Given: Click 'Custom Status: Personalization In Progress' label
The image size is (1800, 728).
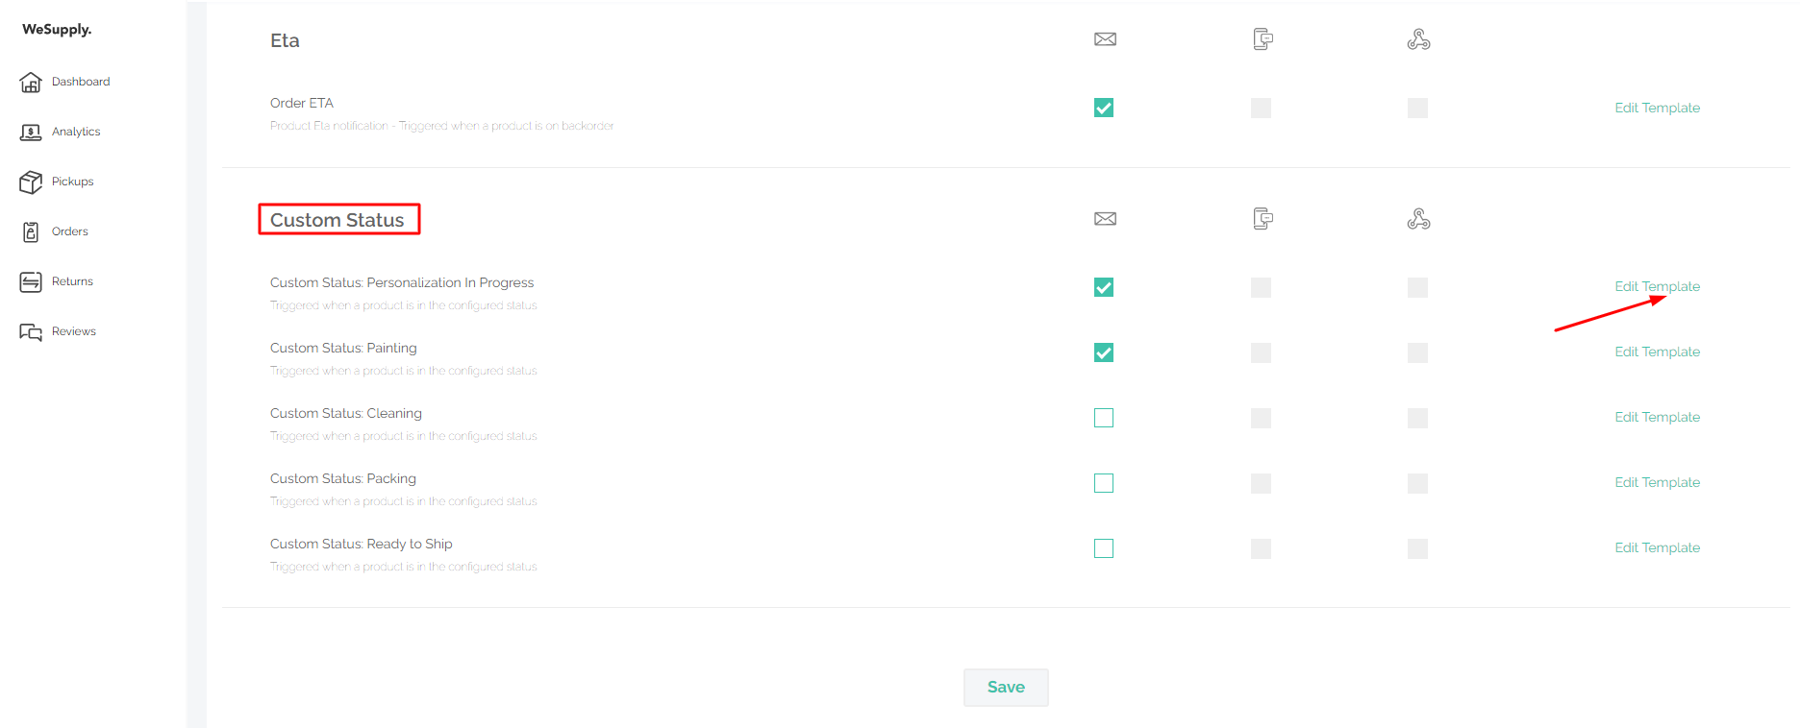Looking at the screenshot, I should click(x=402, y=282).
